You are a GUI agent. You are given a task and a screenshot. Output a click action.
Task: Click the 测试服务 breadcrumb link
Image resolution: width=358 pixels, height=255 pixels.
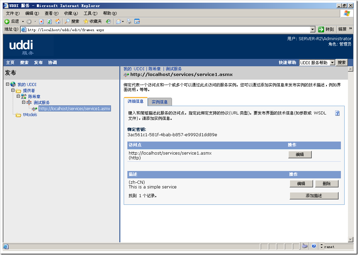click(x=174, y=69)
